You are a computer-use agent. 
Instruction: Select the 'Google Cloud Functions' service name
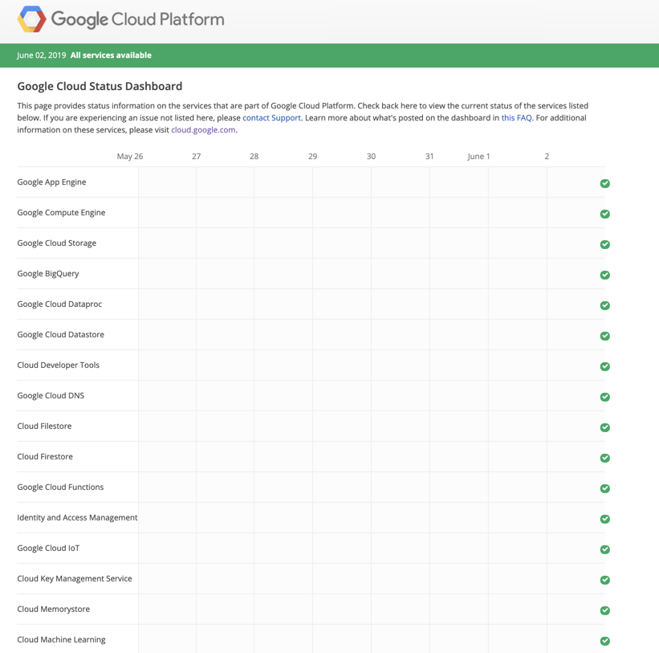coord(60,487)
